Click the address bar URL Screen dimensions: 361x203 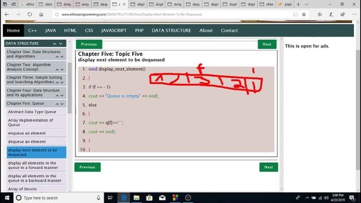click(131, 14)
